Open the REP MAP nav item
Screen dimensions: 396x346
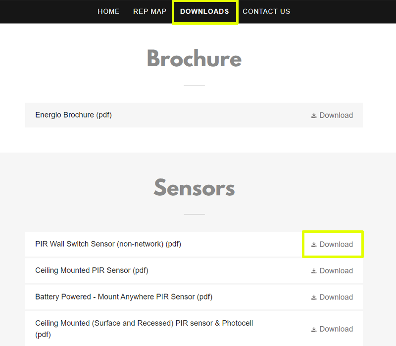click(x=149, y=11)
